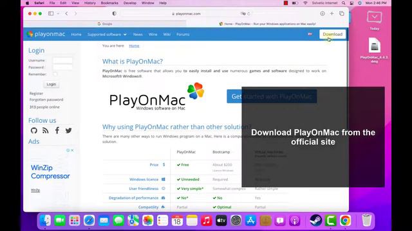412x231 pixels.
Task: Click the Login button
Action: click(x=51, y=84)
